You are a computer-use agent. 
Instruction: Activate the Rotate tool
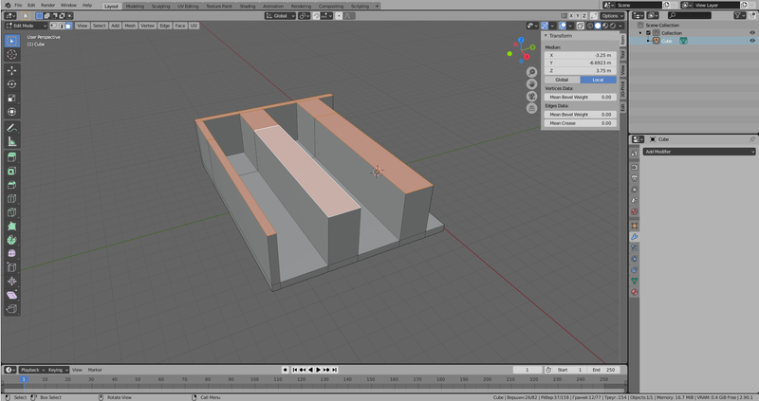(11, 83)
